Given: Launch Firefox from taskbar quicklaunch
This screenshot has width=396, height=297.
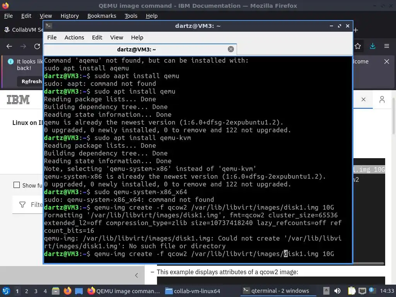Looking at the screenshot, I should click(67, 291).
